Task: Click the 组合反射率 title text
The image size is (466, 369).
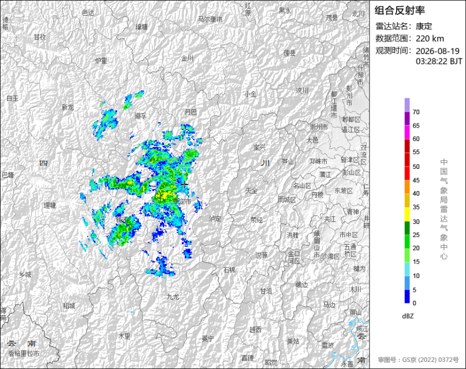Action: [x=399, y=10]
